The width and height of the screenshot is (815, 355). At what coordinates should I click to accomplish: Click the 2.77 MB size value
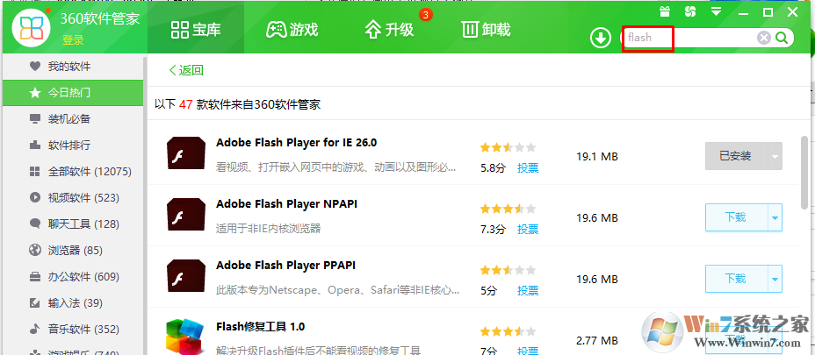[x=597, y=341]
